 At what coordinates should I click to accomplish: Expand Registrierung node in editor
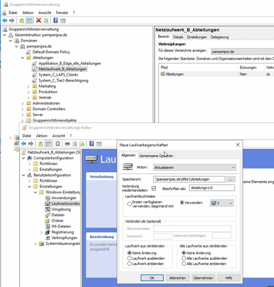tap(41, 232)
